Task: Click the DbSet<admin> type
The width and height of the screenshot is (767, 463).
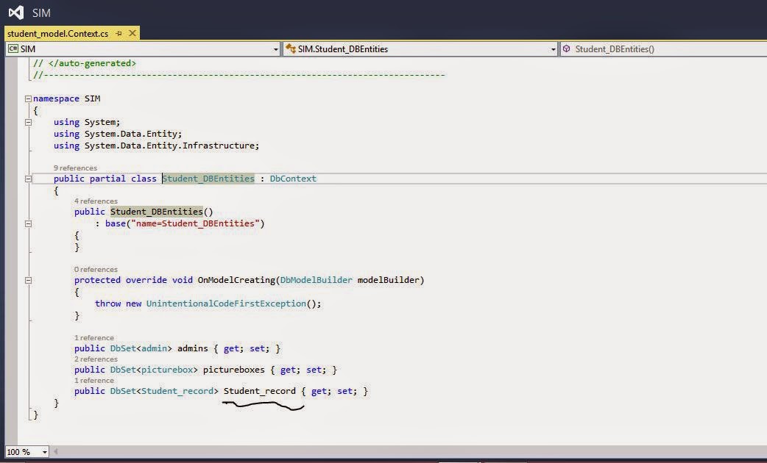Action: (141, 348)
